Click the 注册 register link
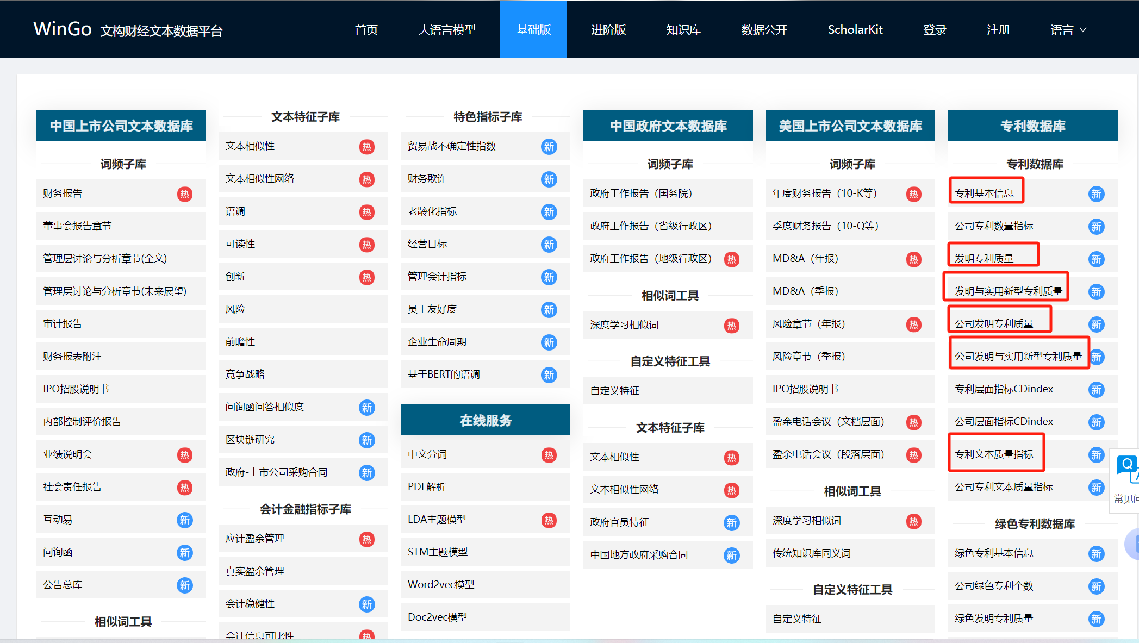This screenshot has width=1139, height=643. (998, 30)
